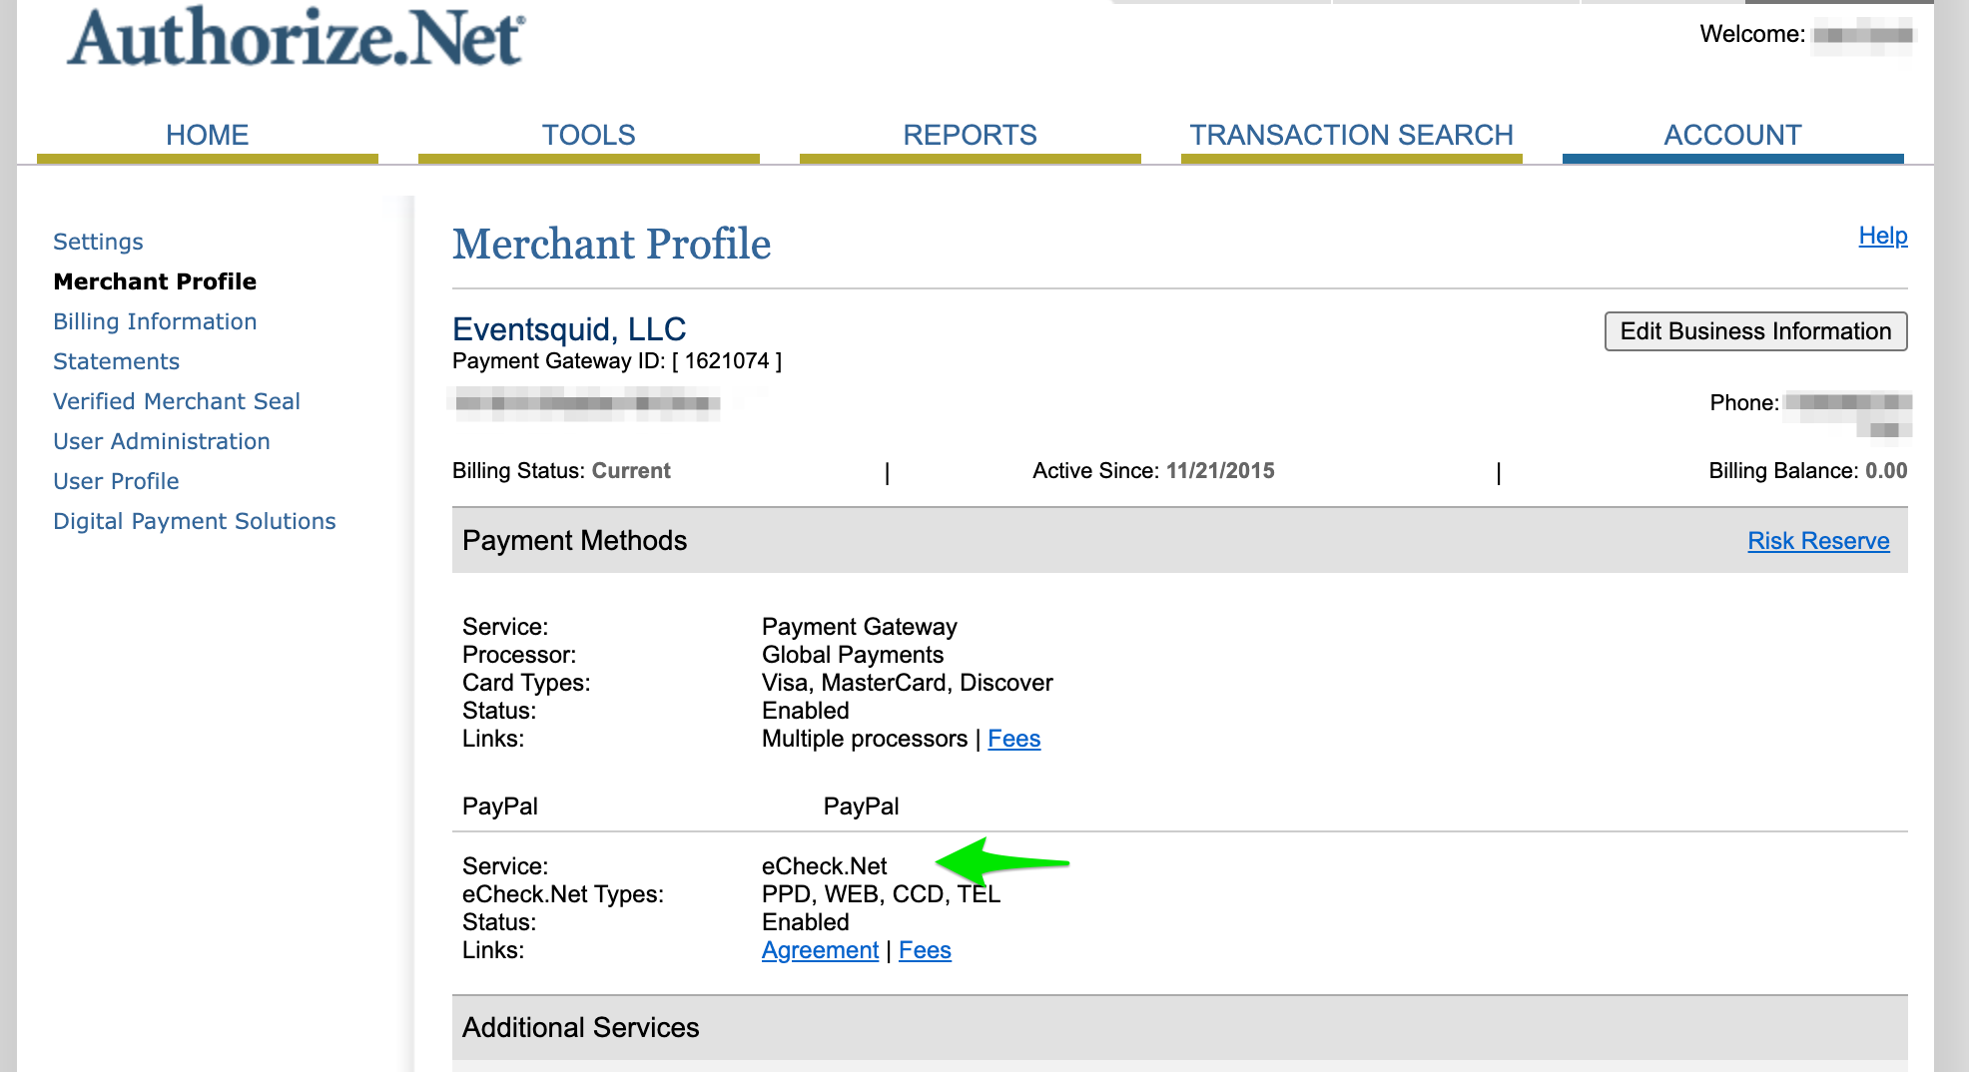Open the Risk Reserve link
The height and width of the screenshot is (1072, 1969).
pyautogui.click(x=1818, y=541)
